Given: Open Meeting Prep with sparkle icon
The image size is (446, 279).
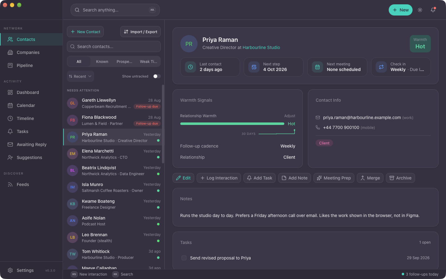Looking at the screenshot, I should (334, 178).
